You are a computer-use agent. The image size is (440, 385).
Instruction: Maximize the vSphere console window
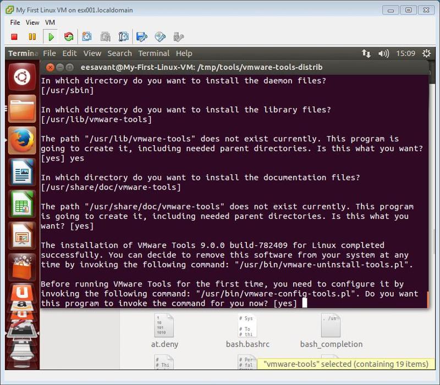pyautogui.click(x=408, y=10)
